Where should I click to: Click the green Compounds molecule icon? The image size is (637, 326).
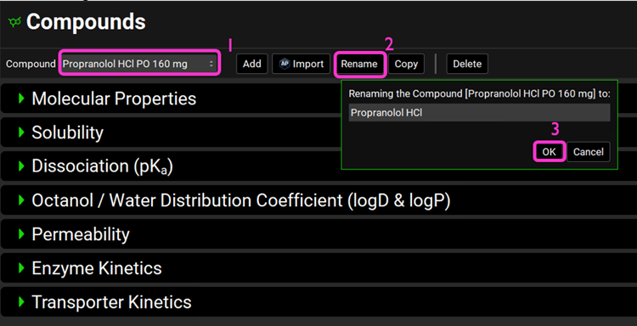[14, 22]
